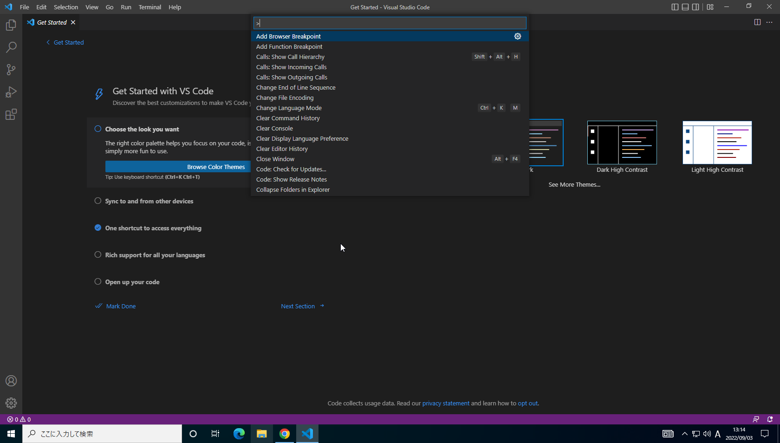780x443 pixels.
Task: Open the opt out link
Action: tap(528, 403)
